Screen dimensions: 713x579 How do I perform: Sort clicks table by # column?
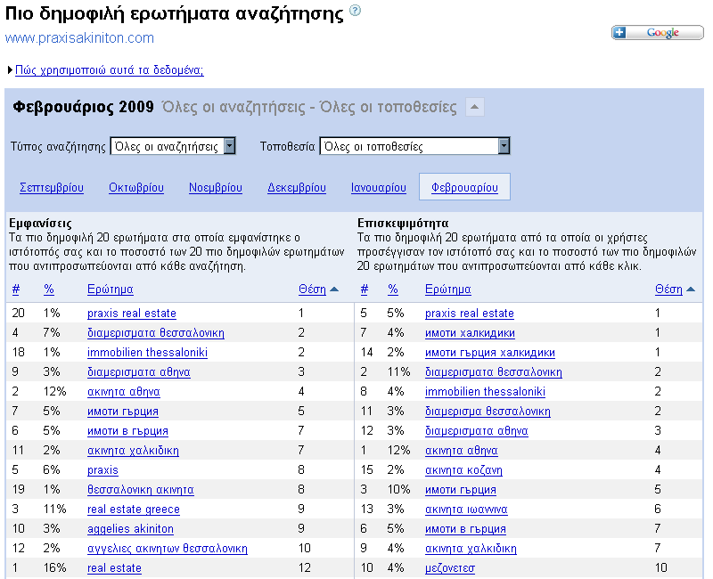click(364, 289)
